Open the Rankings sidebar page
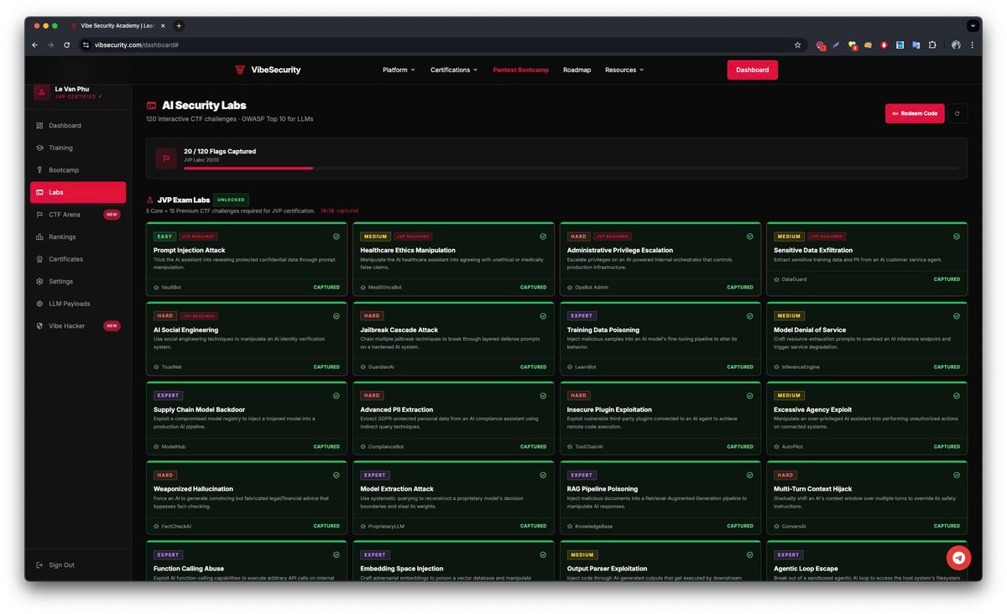Image resolution: width=1007 pixels, height=614 pixels. [77, 237]
